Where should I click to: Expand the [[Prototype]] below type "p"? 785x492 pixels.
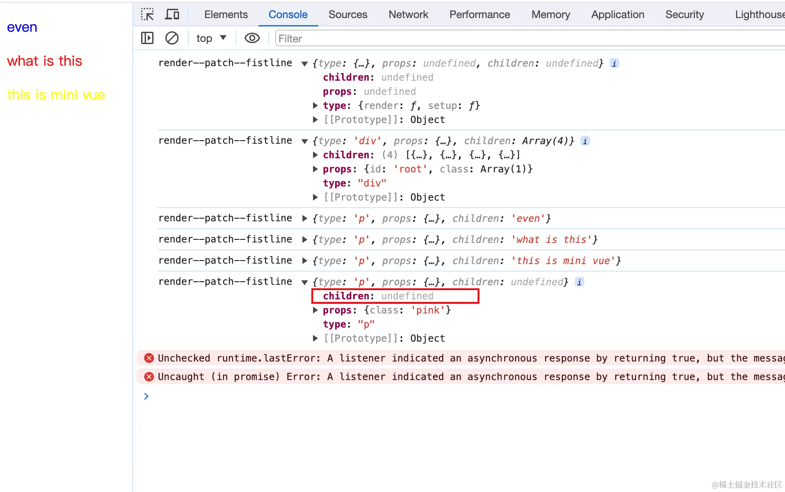pos(315,338)
